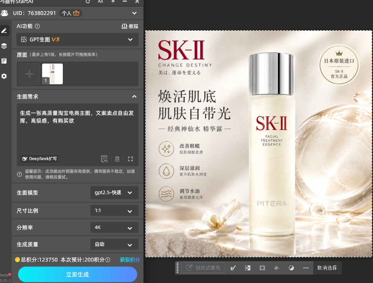Open the 生成质量 自动 dropdown

(115, 244)
